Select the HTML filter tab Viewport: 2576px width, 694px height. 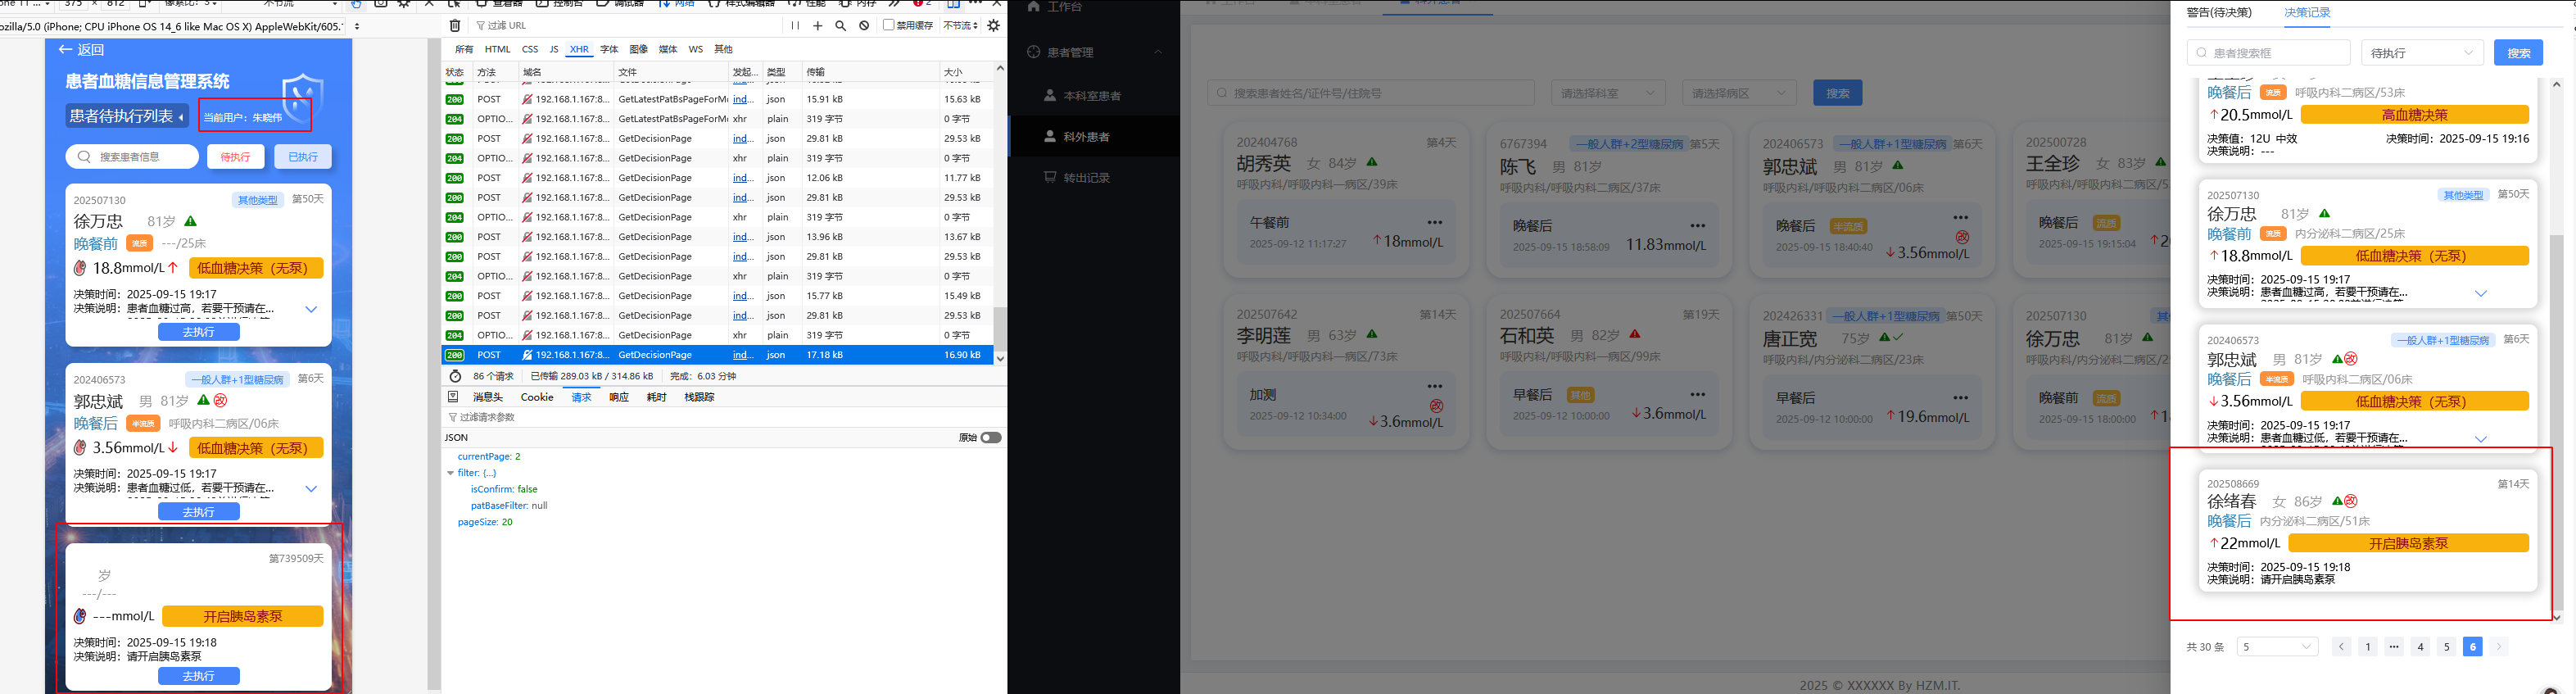click(x=497, y=49)
